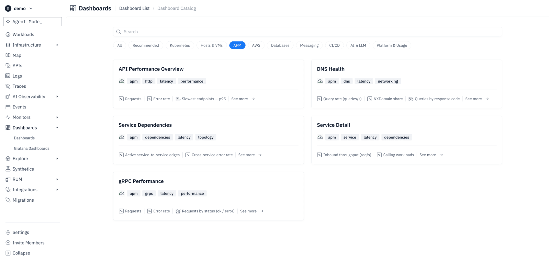The image size is (549, 260).
Task: Click the grpc tag on gRPC Performance
Action: [149, 194]
